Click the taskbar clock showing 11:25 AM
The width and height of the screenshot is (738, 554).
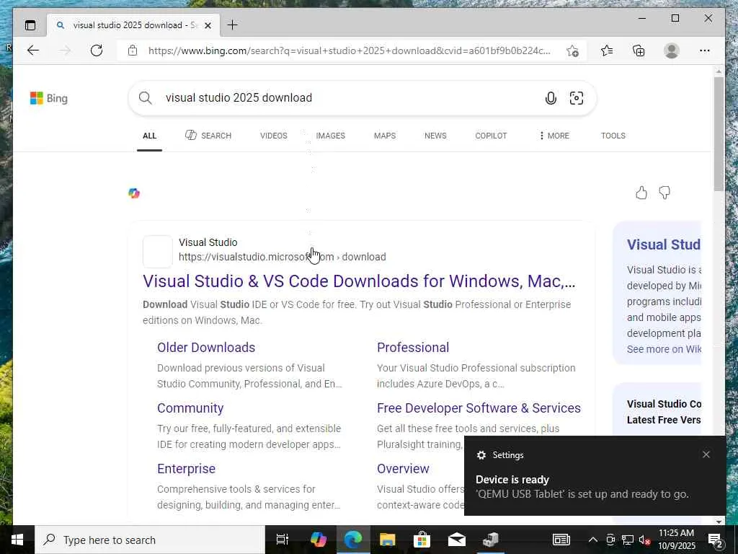[x=676, y=540]
